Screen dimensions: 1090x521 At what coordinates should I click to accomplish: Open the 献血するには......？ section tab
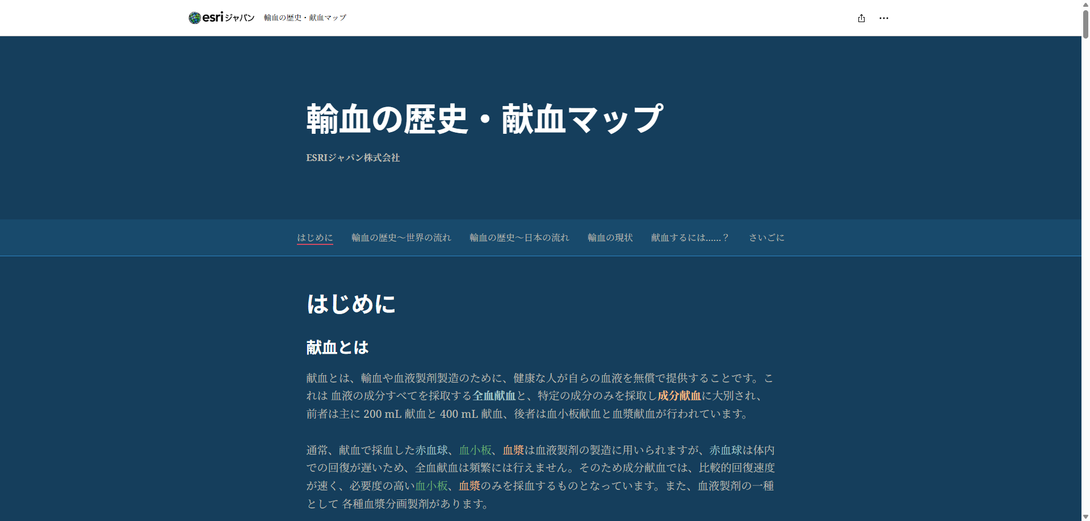click(690, 238)
